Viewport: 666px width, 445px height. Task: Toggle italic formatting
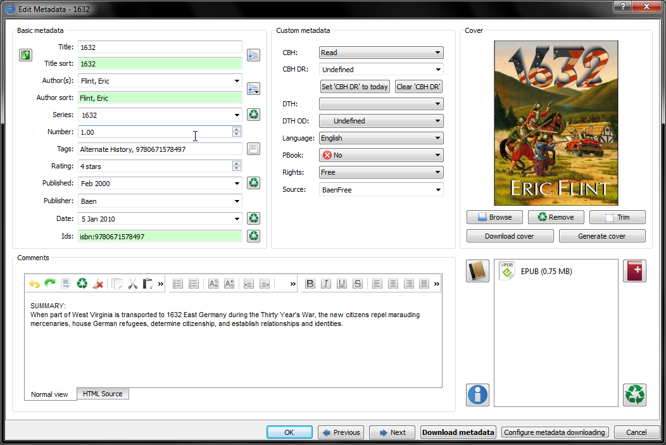326,284
